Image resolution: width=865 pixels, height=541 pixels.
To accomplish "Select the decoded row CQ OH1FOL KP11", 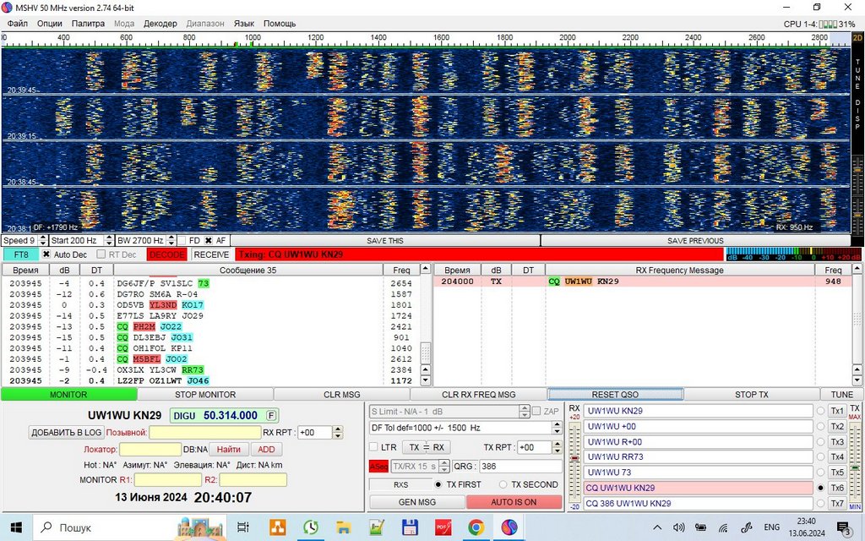I will (x=209, y=348).
